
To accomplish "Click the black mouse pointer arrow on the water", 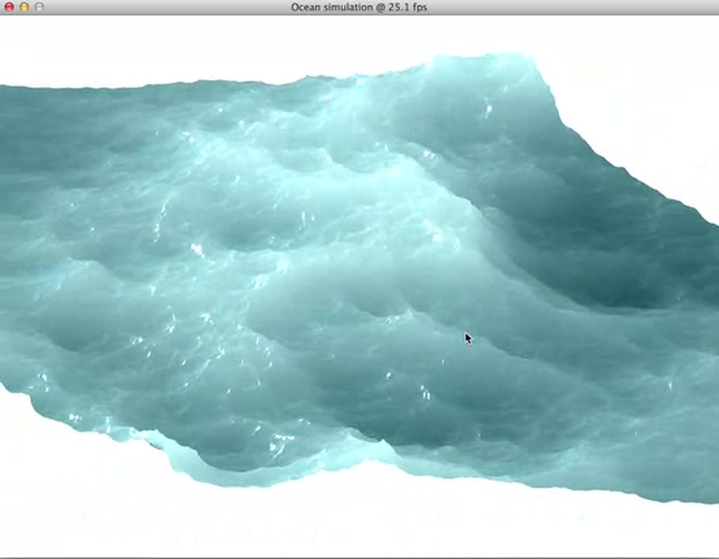I will pyautogui.click(x=467, y=338).
